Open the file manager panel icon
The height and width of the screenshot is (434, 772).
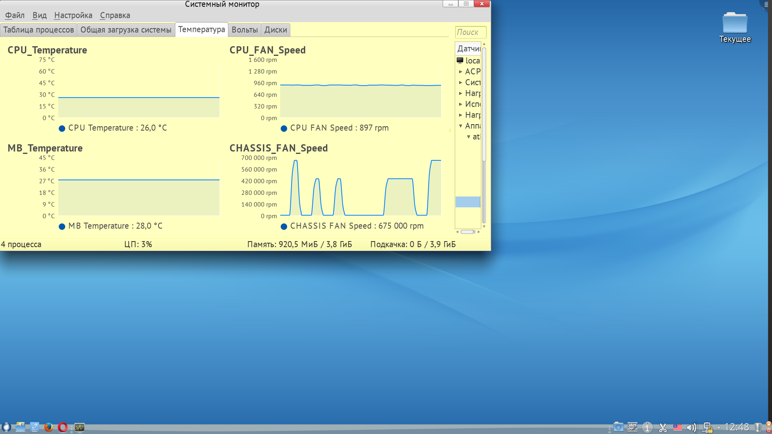coord(21,427)
